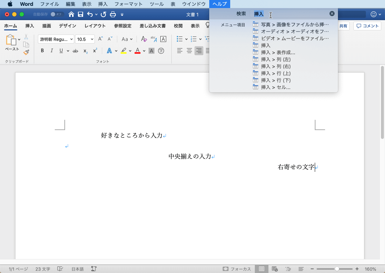The height and width of the screenshot is (273, 385).
Task: Open the ファイル menu
Action: [50, 4]
